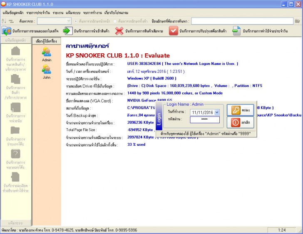Open the วันที่ทำงาน date dropdown in Login
Image resolution: width=303 pixels, height=234 pixels.
click(x=217, y=112)
